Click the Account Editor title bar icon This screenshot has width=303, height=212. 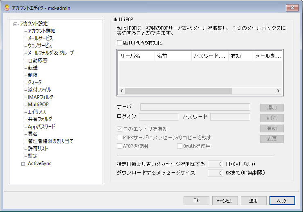7,7
